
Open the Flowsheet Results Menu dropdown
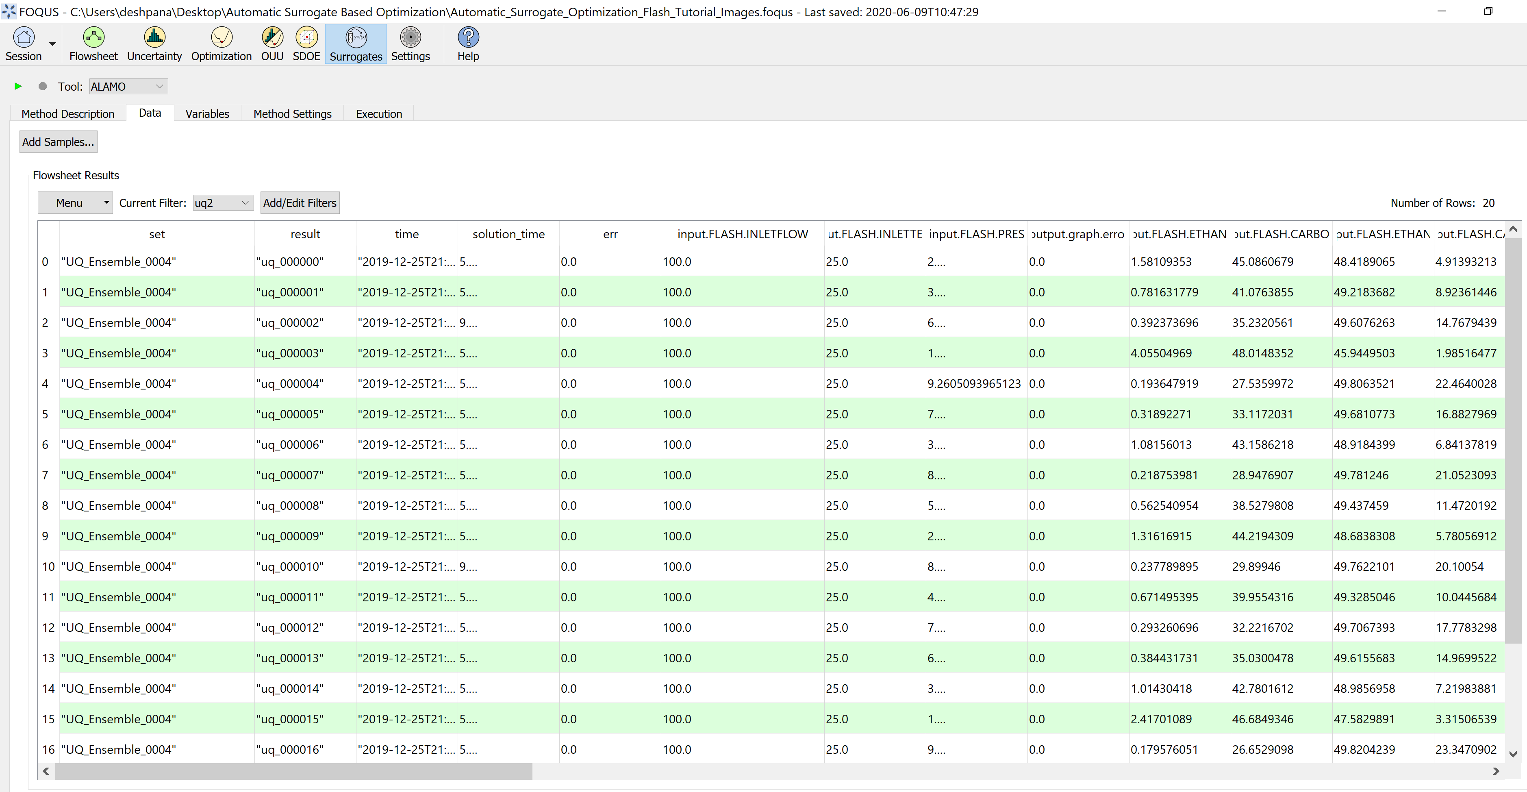click(75, 202)
